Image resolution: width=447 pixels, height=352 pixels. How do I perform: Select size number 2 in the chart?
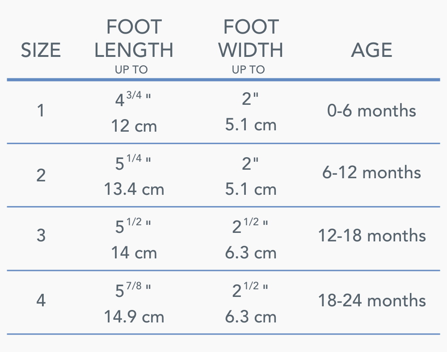[41, 175]
